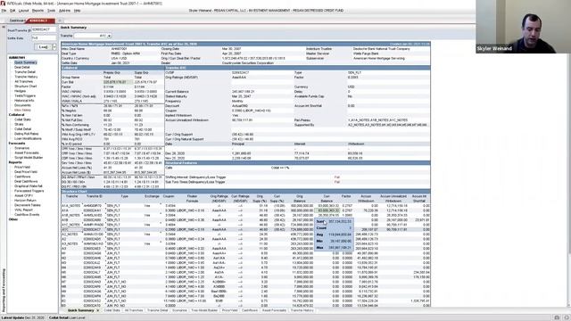This screenshot has width=571, height=321.
Task: Switch to the Price/Yield bottom tab
Action: pyautogui.click(x=230, y=310)
